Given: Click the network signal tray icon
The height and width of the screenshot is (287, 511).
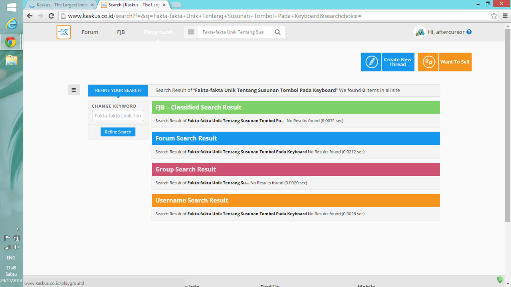Looking at the screenshot, I should click(7, 247).
